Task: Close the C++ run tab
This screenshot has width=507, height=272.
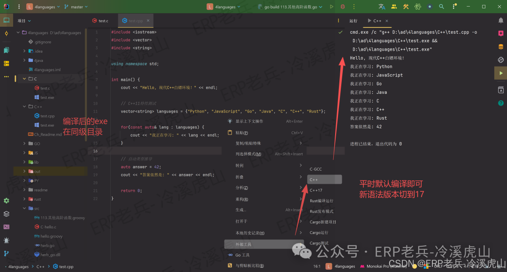Action: tap(387, 21)
